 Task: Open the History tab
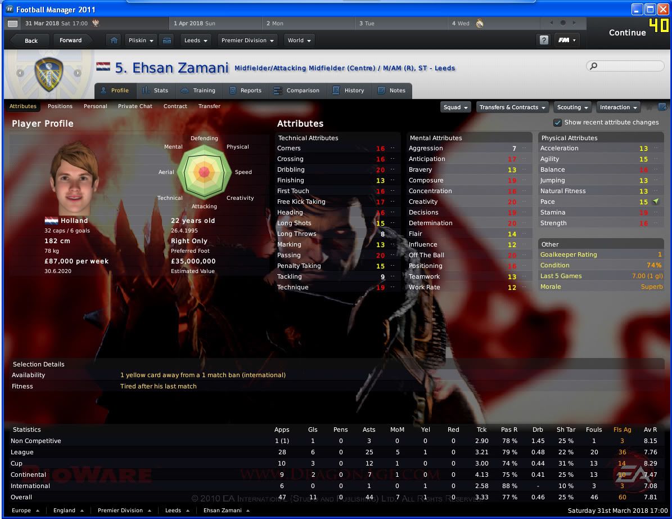(x=349, y=91)
